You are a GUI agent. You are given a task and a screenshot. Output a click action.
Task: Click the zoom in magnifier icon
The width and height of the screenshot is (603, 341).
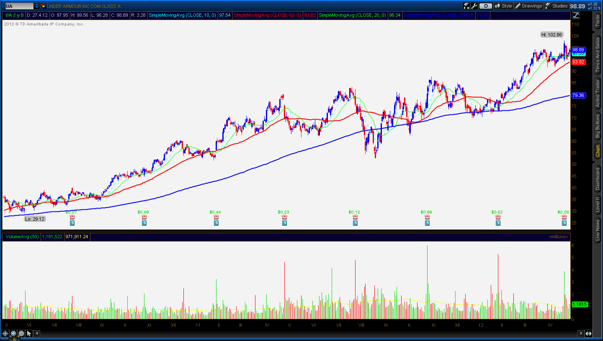pos(13,333)
